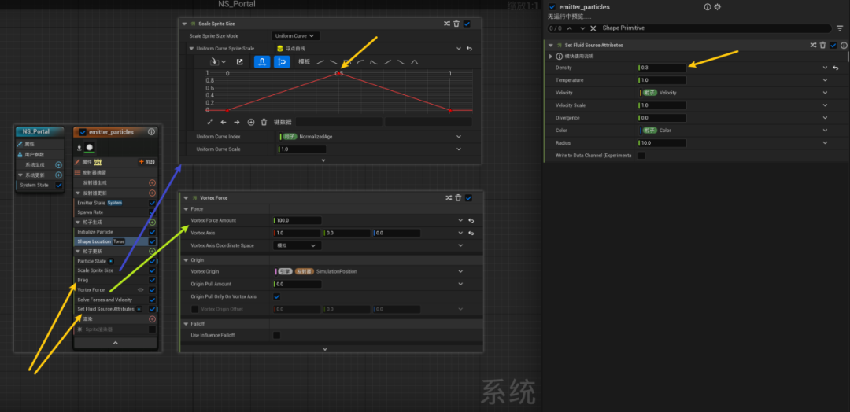Select Emitter State module in emitter stack

(x=91, y=203)
